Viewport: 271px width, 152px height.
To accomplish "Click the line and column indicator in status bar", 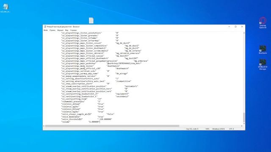I will tap(192, 129).
